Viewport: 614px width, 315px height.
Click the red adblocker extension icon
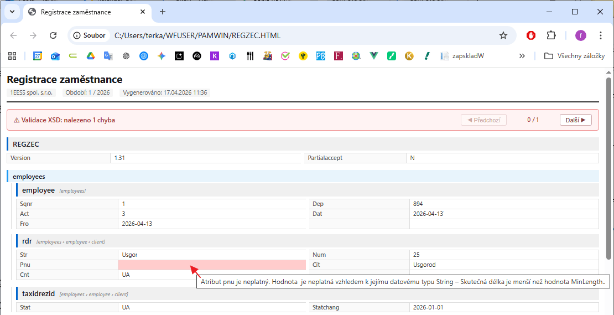click(531, 35)
